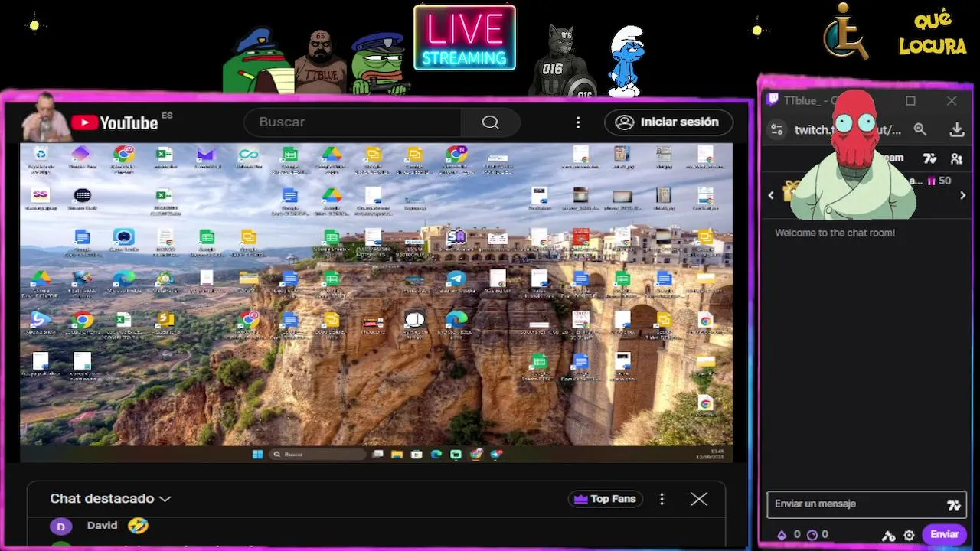Open YouTube's three-dot settings menu
Viewport: 980px width, 551px height.
tap(578, 122)
